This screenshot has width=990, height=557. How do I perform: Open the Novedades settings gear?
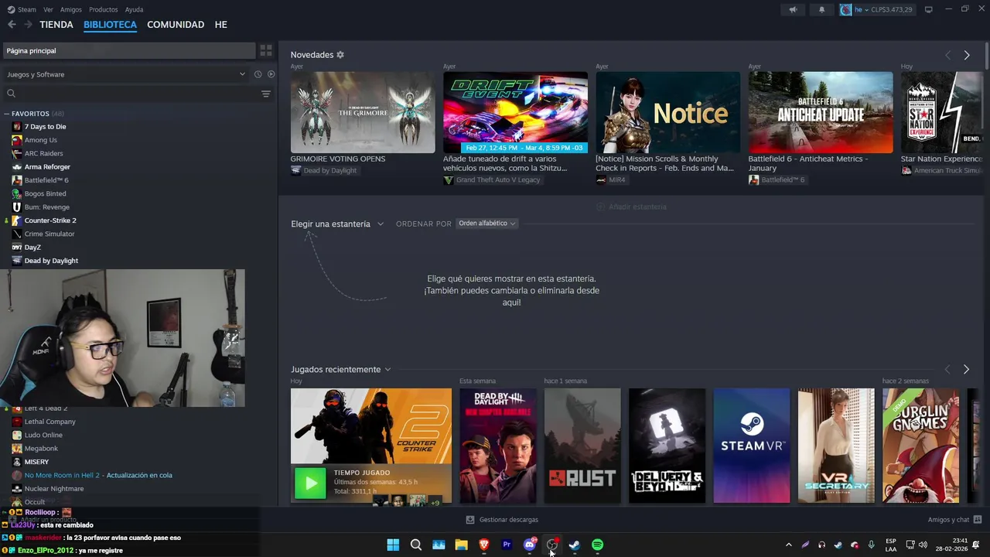click(x=340, y=55)
